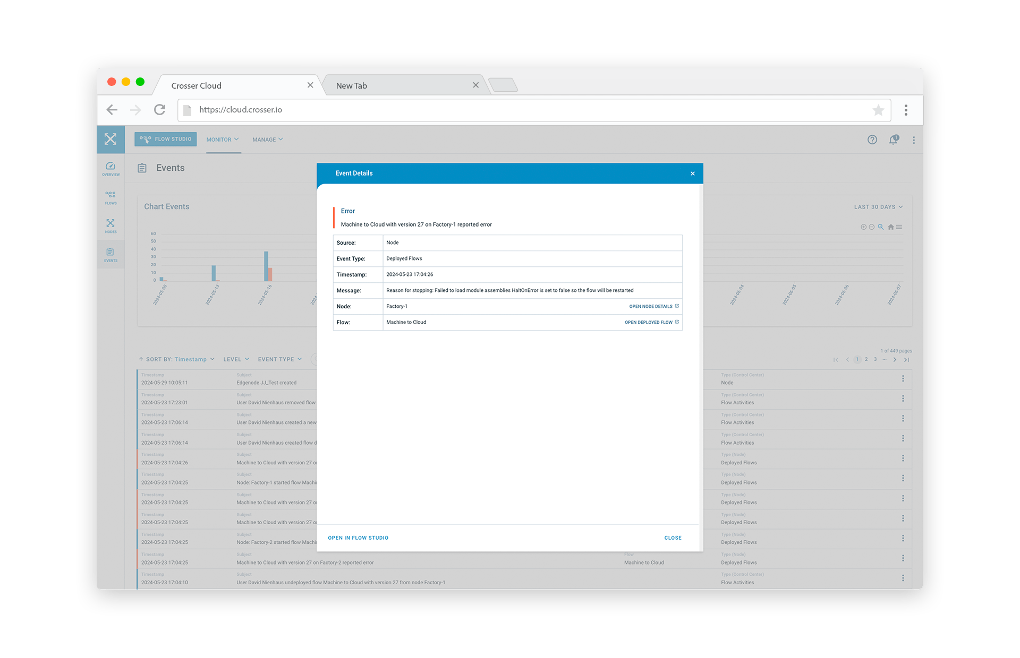Go to first page of events

coord(836,360)
